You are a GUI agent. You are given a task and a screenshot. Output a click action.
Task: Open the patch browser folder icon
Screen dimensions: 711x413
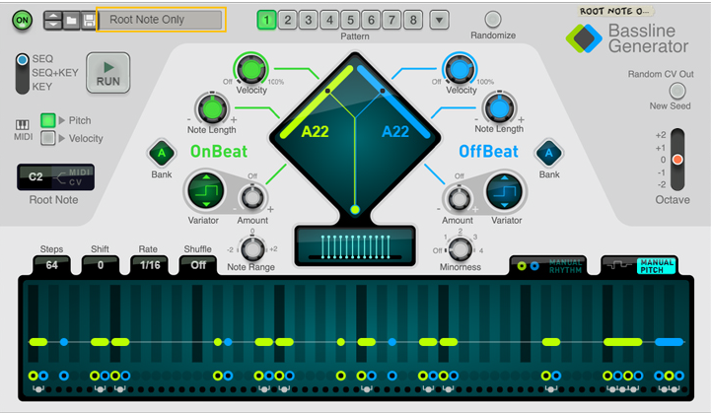pos(71,20)
